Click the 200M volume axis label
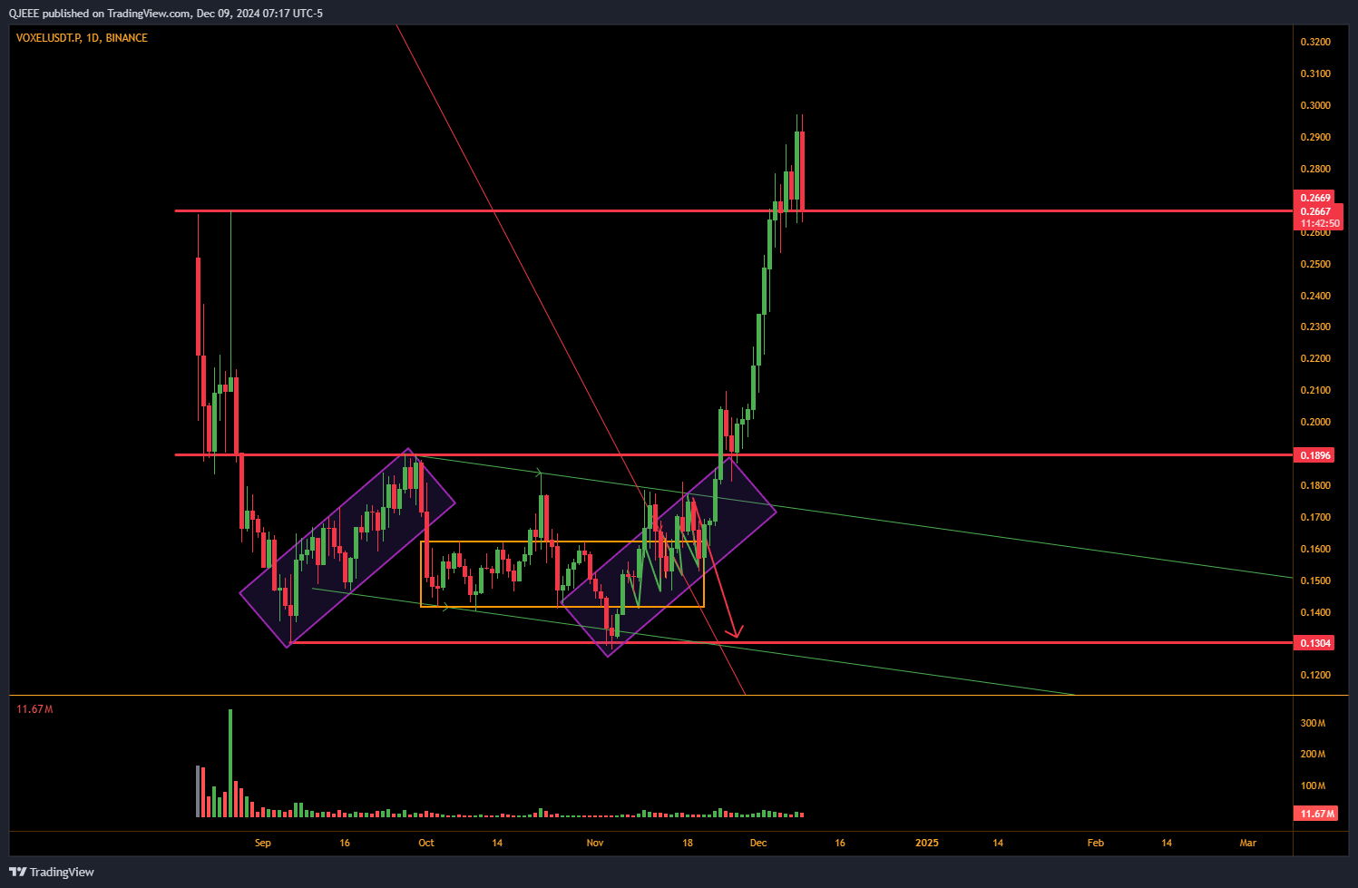Image resolution: width=1358 pixels, height=888 pixels. click(x=1313, y=754)
